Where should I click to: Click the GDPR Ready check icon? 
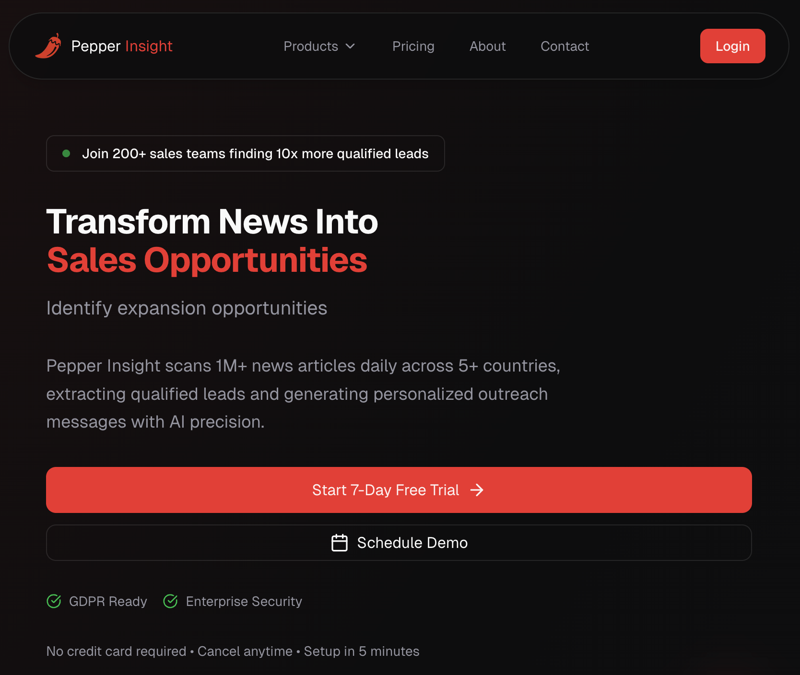point(54,601)
